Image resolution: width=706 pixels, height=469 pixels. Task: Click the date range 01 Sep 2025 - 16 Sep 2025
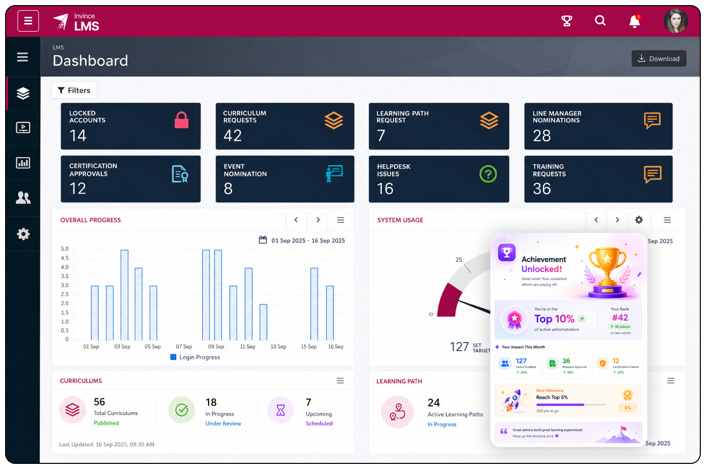pyautogui.click(x=308, y=241)
